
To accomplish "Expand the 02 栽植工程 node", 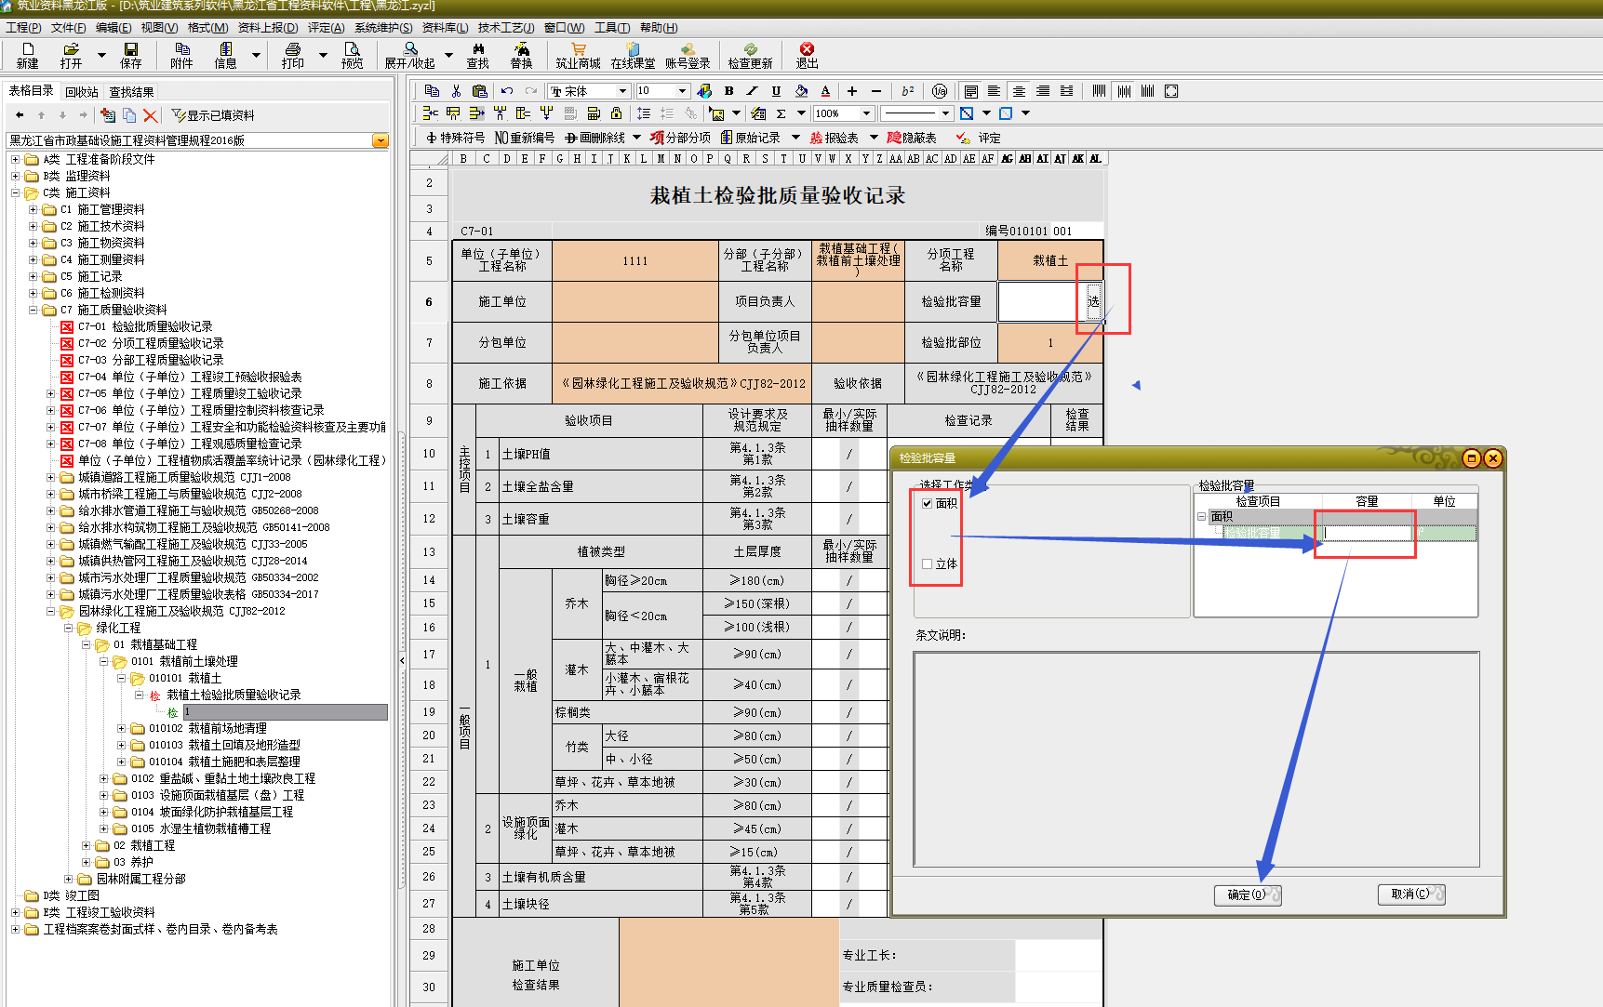I will tap(86, 845).
